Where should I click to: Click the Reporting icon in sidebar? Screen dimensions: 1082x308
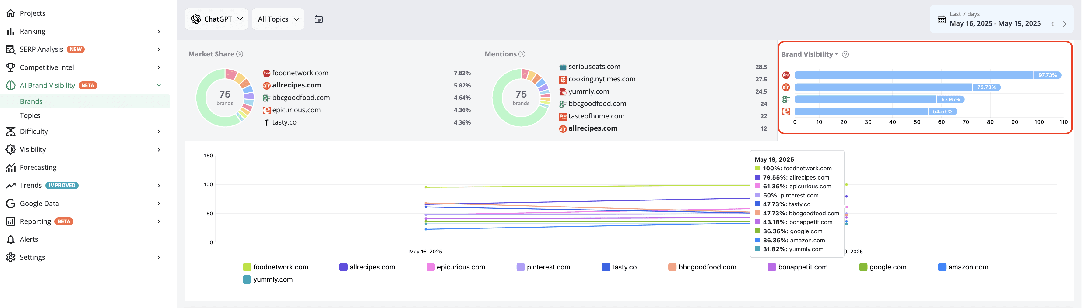[x=10, y=222]
